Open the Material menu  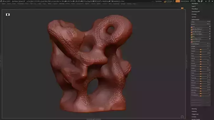coord(61,4)
